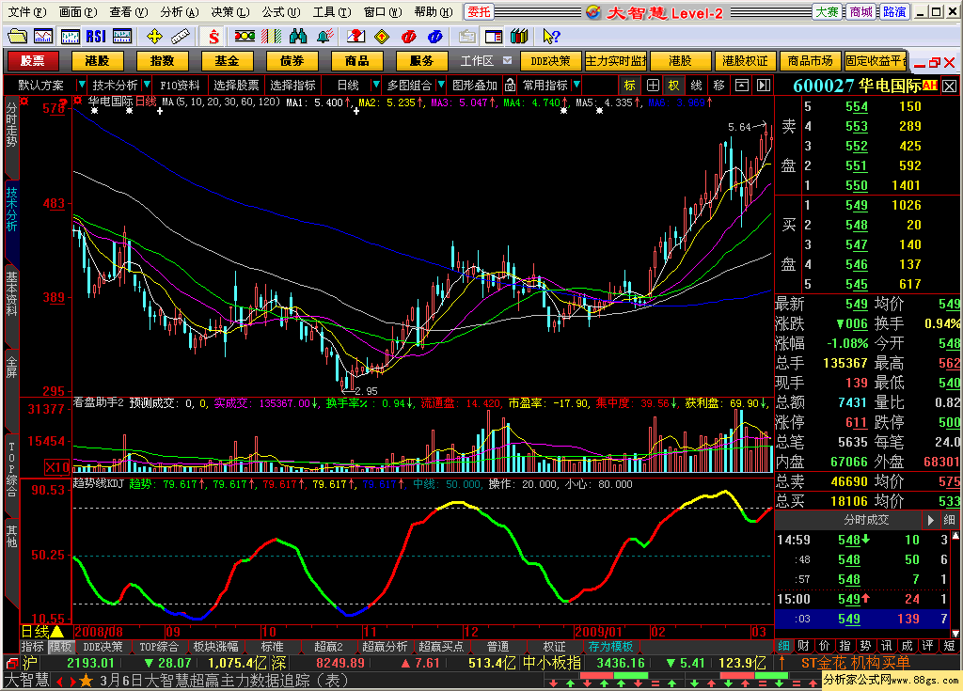963x691 pixels.
Task: Open the 多图组合 dropdown arrow
Action: click(x=441, y=85)
